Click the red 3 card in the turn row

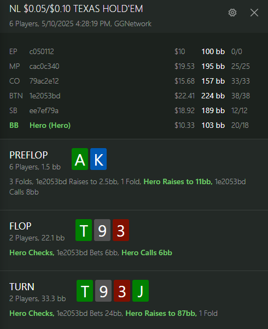pyautogui.click(x=122, y=291)
